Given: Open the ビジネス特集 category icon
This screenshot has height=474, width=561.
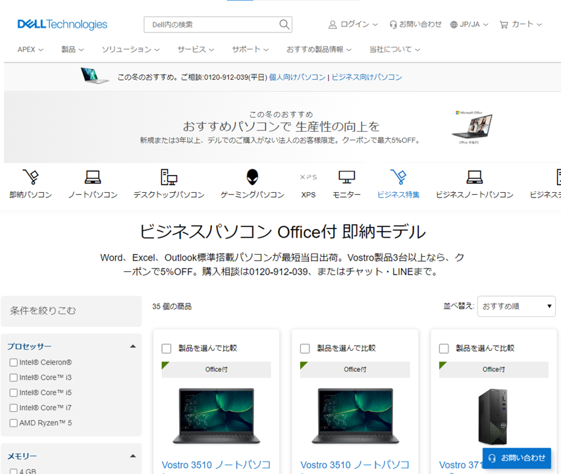Looking at the screenshot, I should (x=398, y=177).
